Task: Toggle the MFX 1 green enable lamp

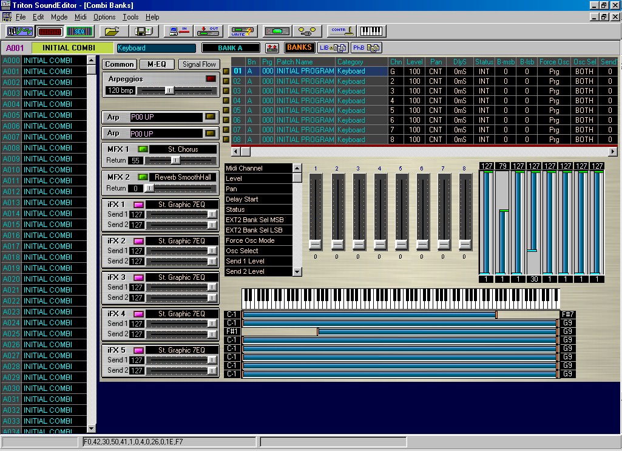Action: pos(143,149)
